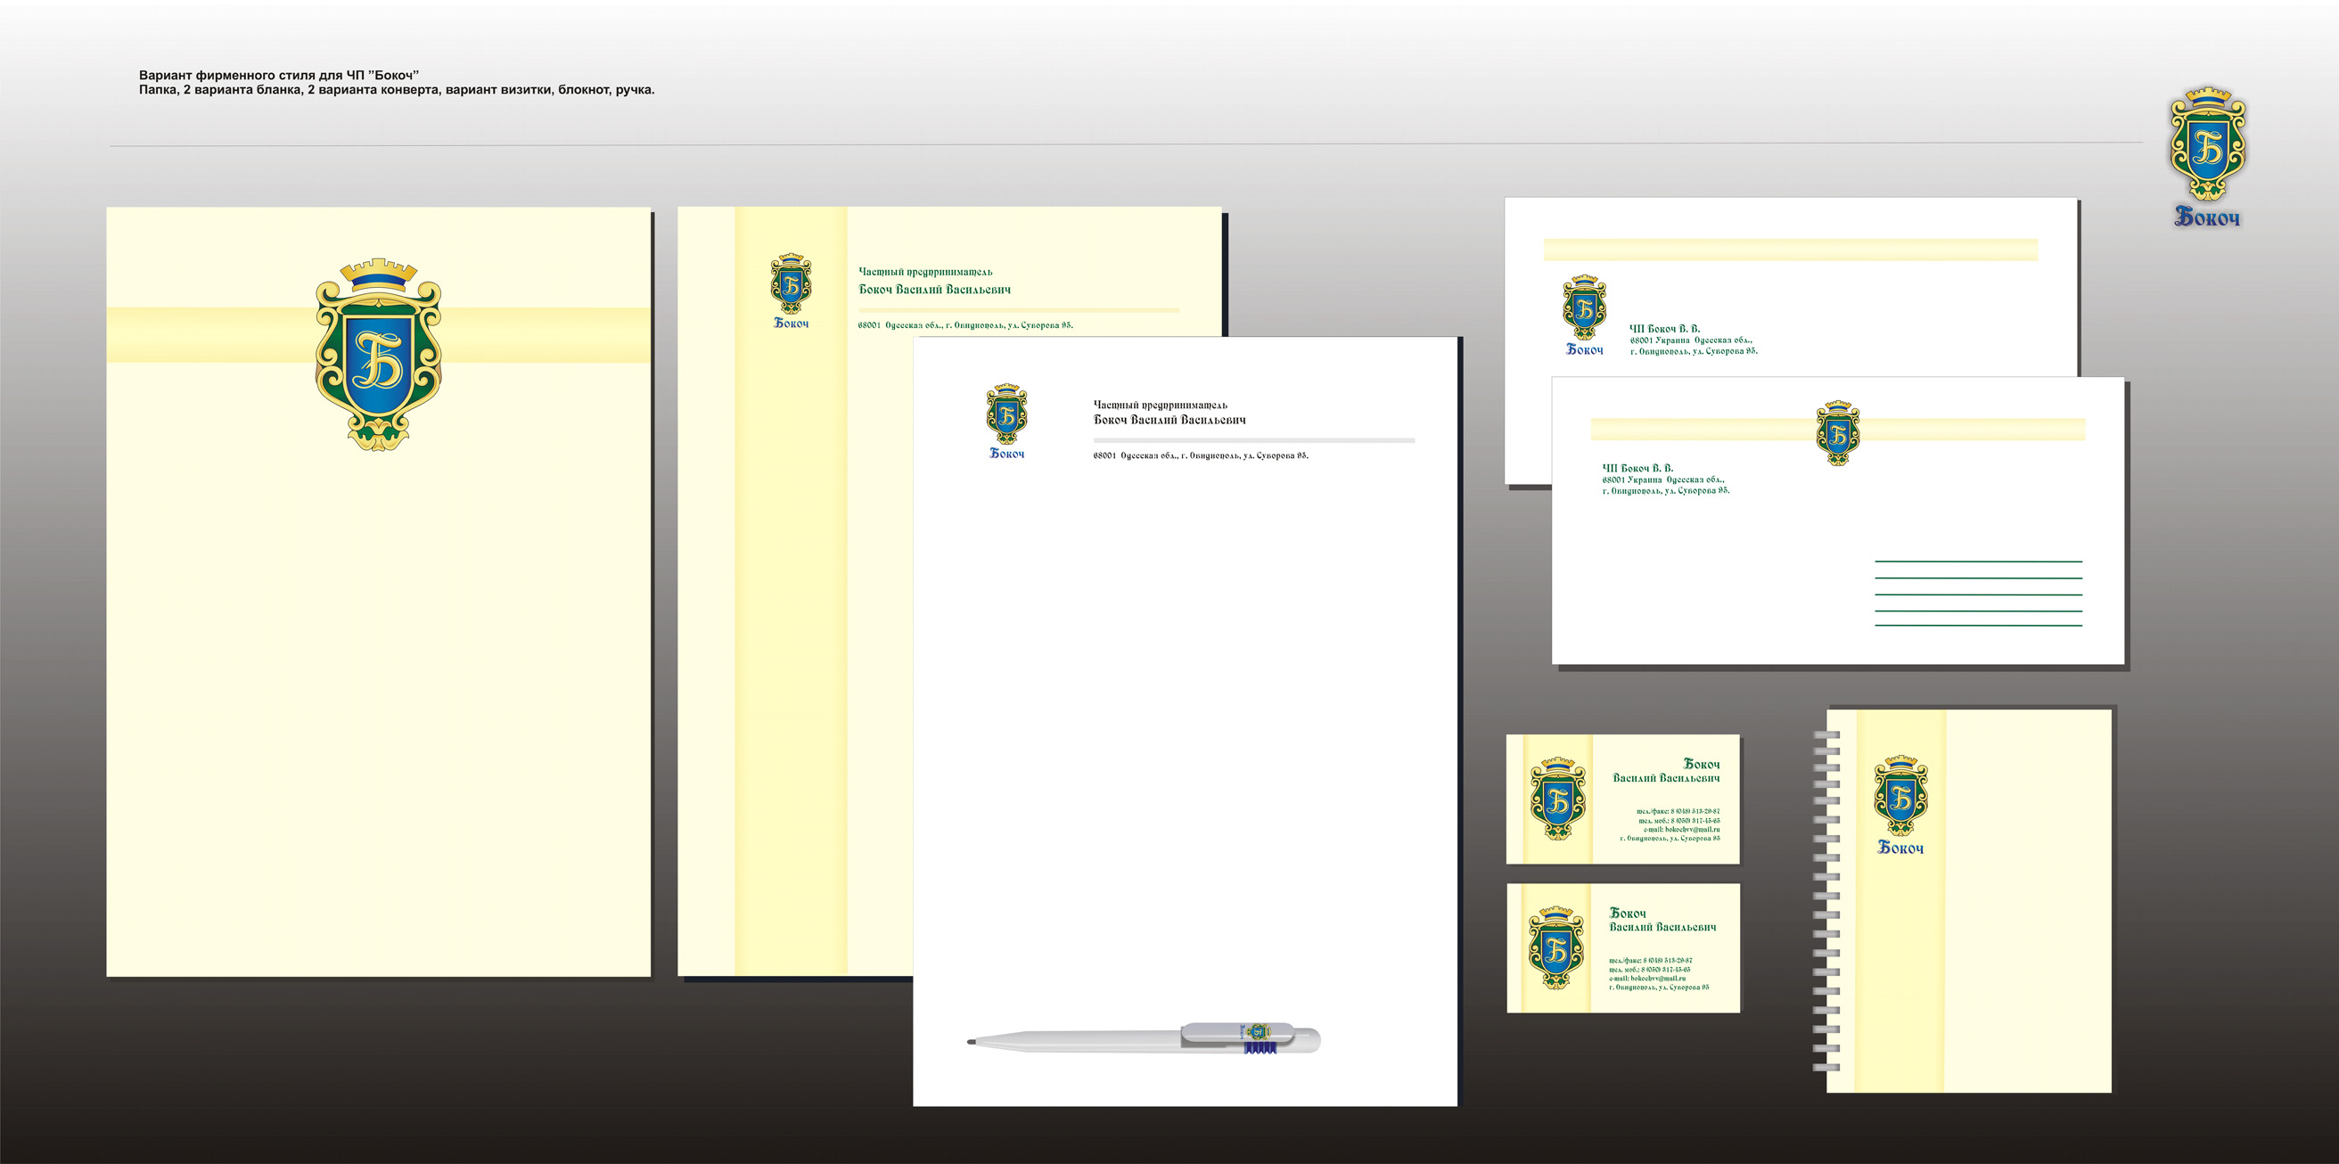This screenshot has height=1164, width=2339.
Task: Click the crest on the yellow-striped letterhead
Action: [791, 283]
